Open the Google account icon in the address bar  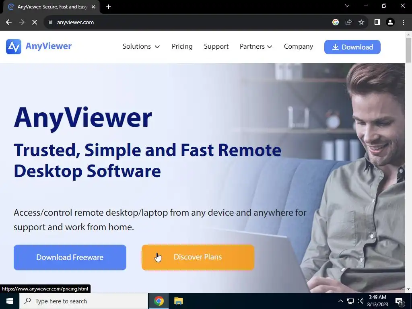coord(335,23)
